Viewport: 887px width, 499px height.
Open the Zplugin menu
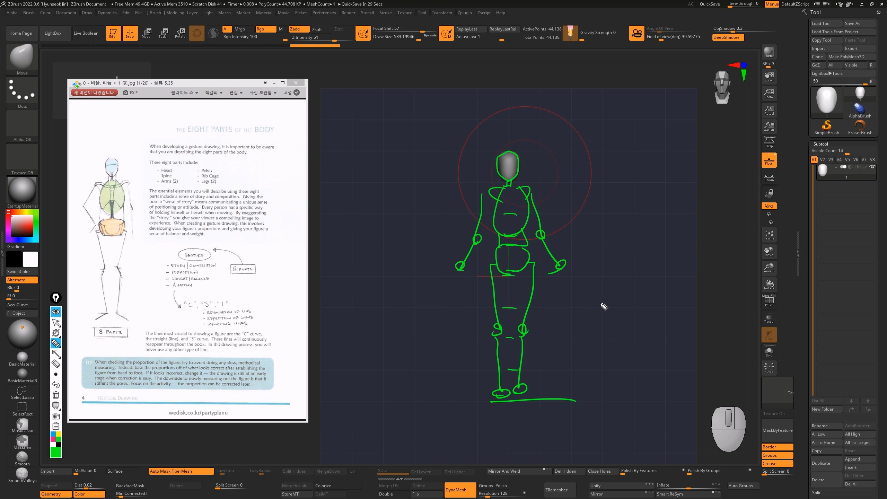click(x=464, y=13)
